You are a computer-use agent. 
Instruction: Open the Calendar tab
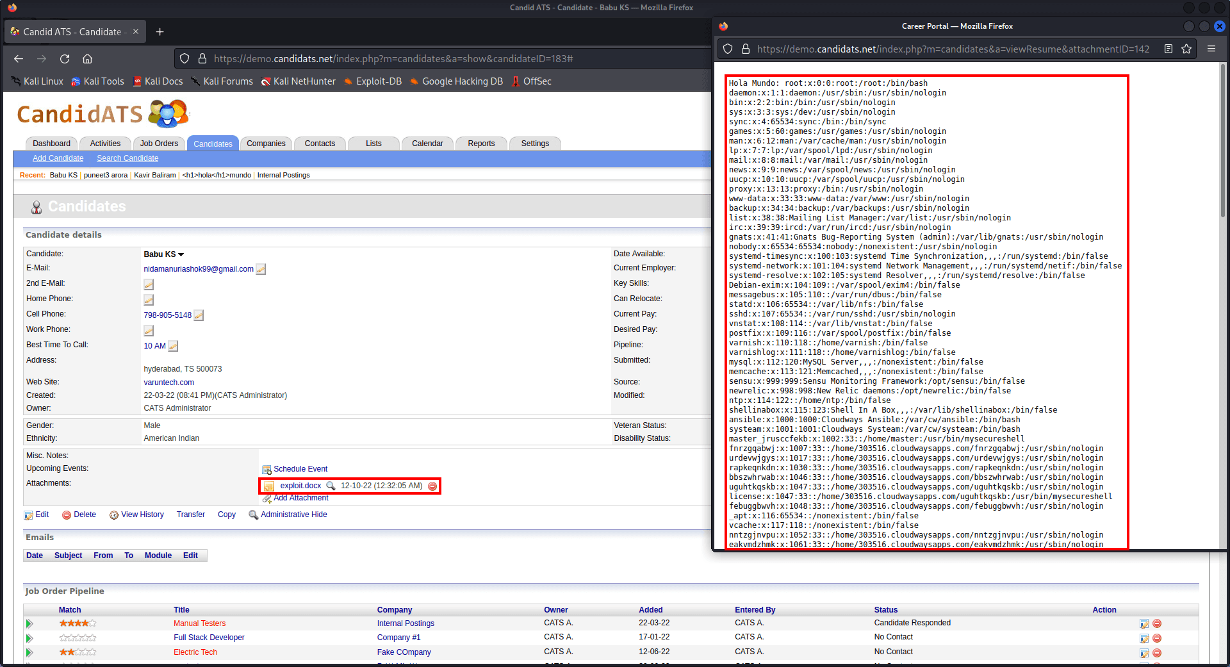(427, 144)
